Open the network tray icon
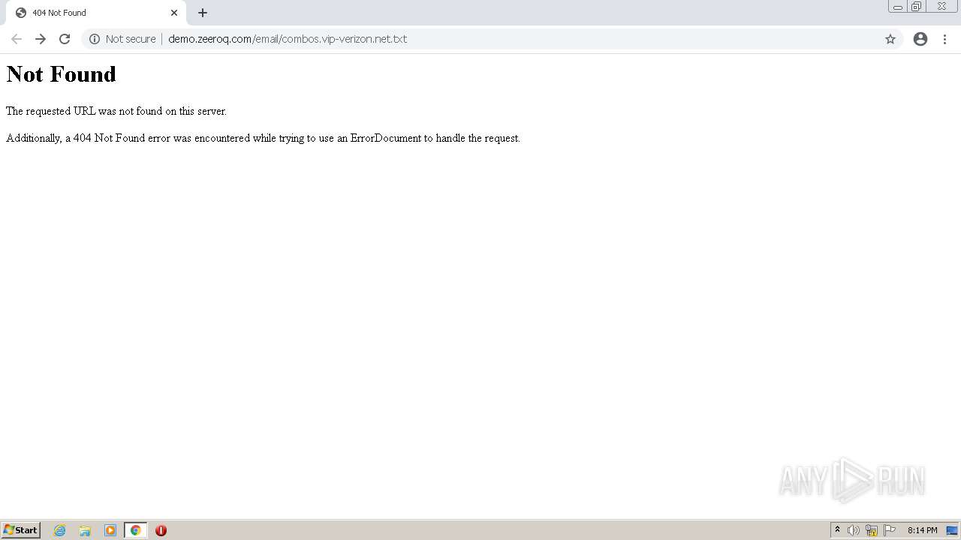The image size is (961, 540). (x=872, y=530)
